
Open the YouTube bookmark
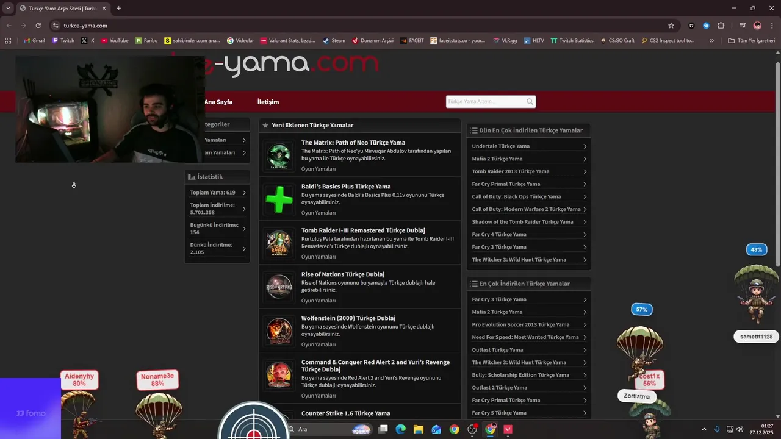115,41
